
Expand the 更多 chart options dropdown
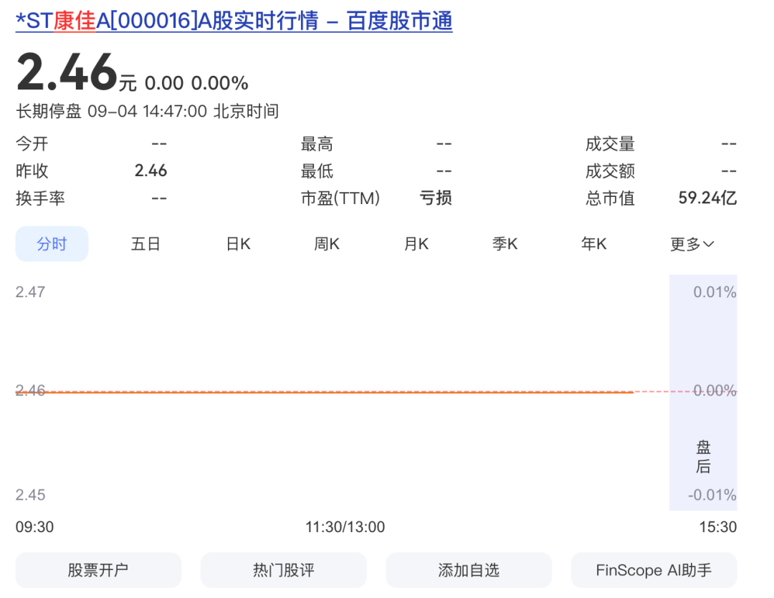(x=692, y=243)
